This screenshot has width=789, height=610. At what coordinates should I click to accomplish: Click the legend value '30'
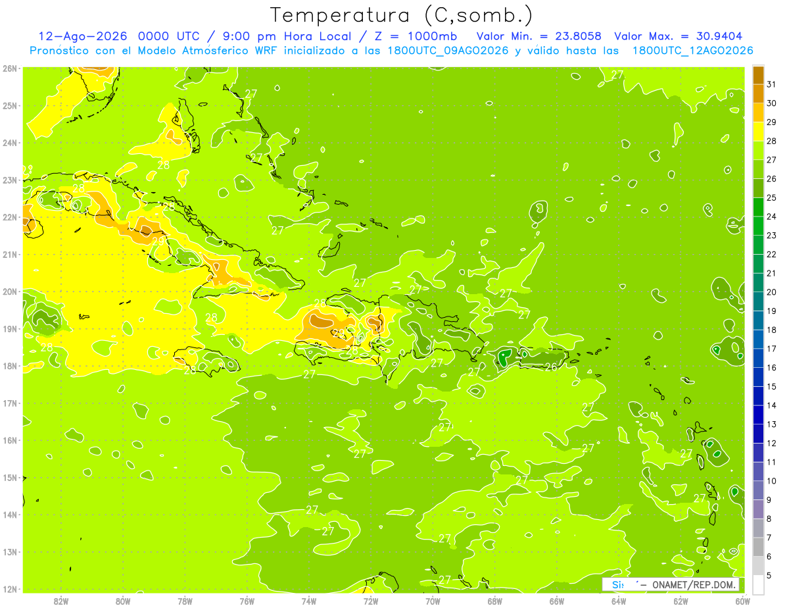[772, 103]
